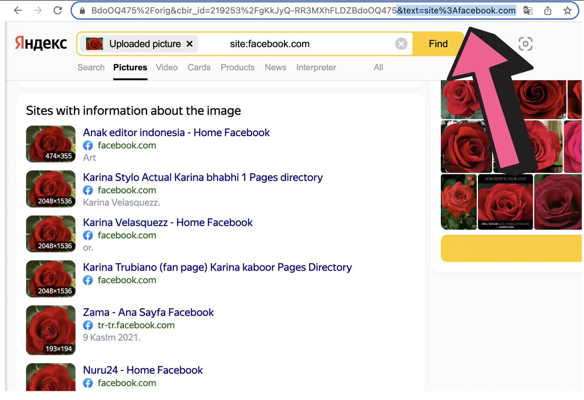Open Karina Velasquezz - Home Facebook link

[168, 222]
